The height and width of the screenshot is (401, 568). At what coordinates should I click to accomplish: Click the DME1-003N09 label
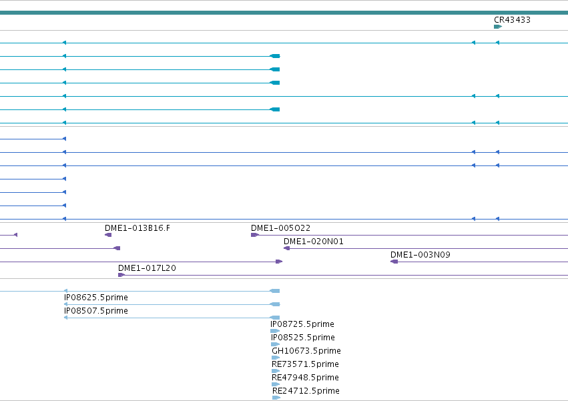pos(420,255)
